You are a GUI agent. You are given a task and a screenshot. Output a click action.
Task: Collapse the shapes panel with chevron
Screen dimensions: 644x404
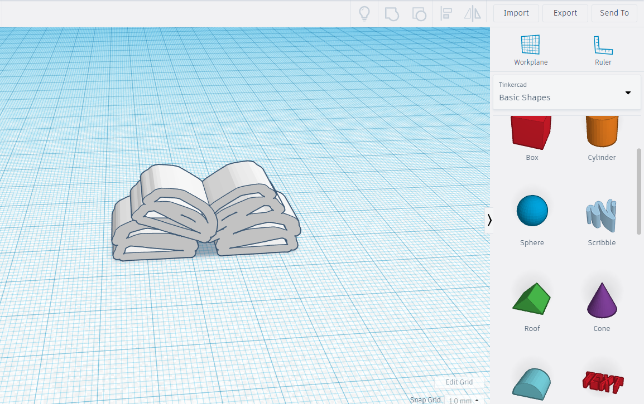click(x=489, y=221)
